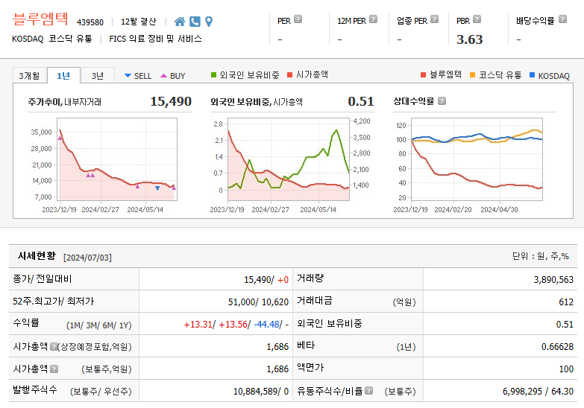Open help icon beside 유동주식수/비율
Image resolution: width=584 pixels, height=408 pixels.
pos(368,391)
